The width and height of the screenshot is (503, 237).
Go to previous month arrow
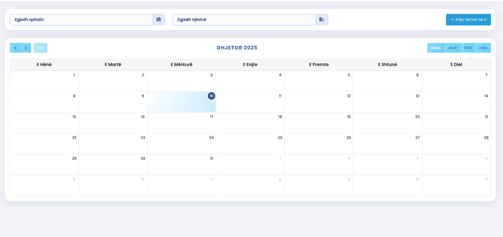15,48
